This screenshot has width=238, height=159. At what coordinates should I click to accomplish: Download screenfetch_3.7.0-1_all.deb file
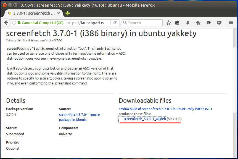[145, 119]
